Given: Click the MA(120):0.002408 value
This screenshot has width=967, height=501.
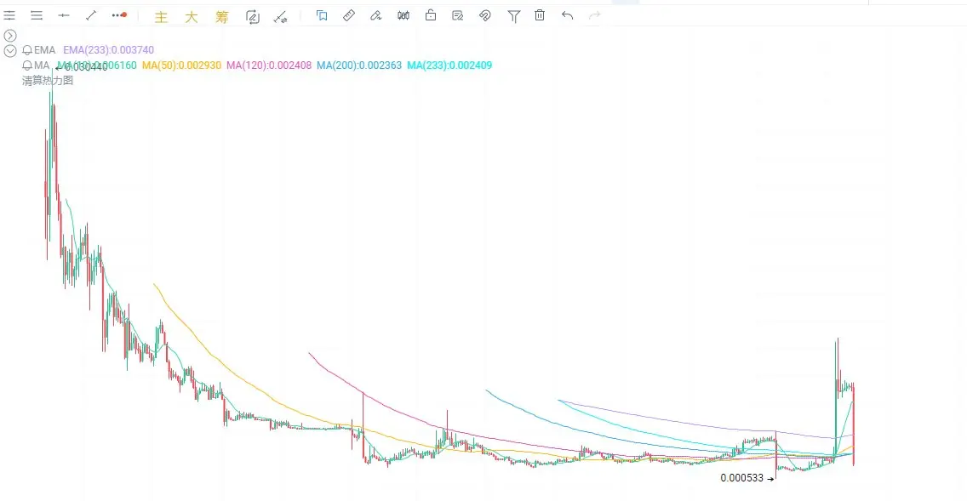Looking at the screenshot, I should pos(269,65).
